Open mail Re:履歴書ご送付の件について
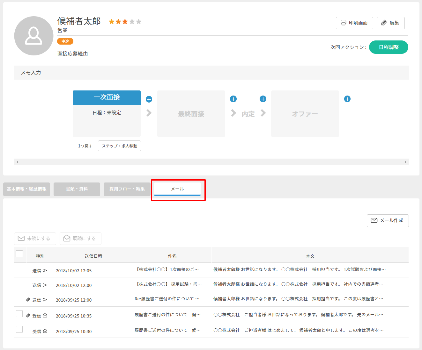The width and height of the screenshot is (422, 350). [x=167, y=299]
